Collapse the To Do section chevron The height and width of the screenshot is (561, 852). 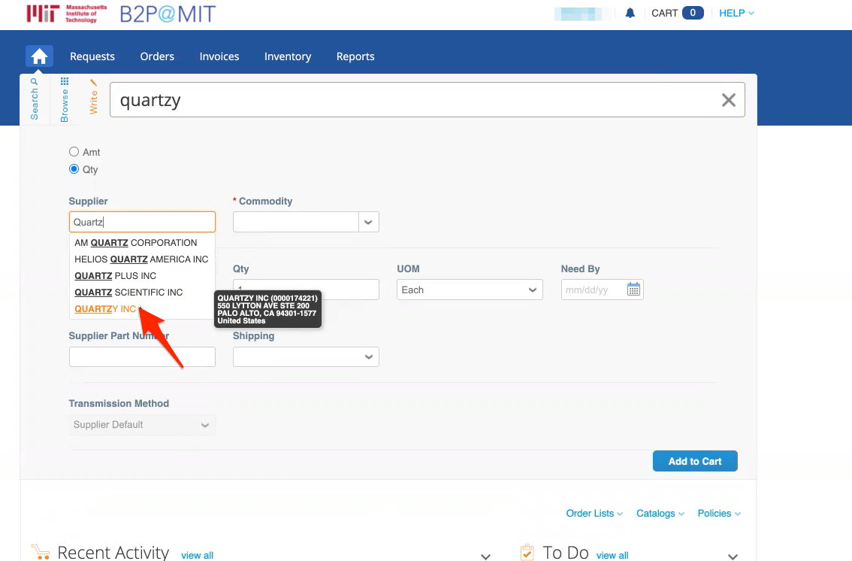tap(733, 556)
